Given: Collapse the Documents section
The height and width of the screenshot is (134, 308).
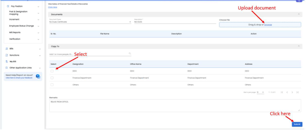Looking at the screenshot, I should pos(299,14).
